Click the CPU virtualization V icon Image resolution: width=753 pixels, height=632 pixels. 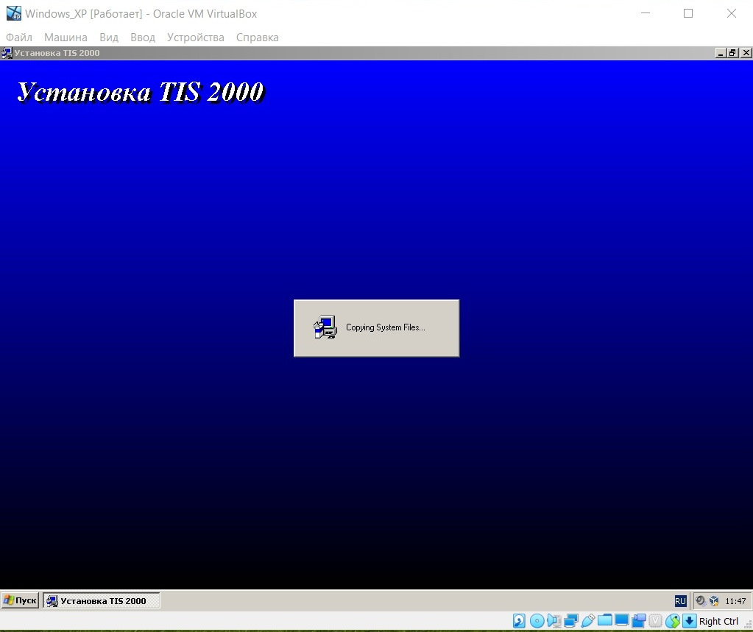pos(656,621)
